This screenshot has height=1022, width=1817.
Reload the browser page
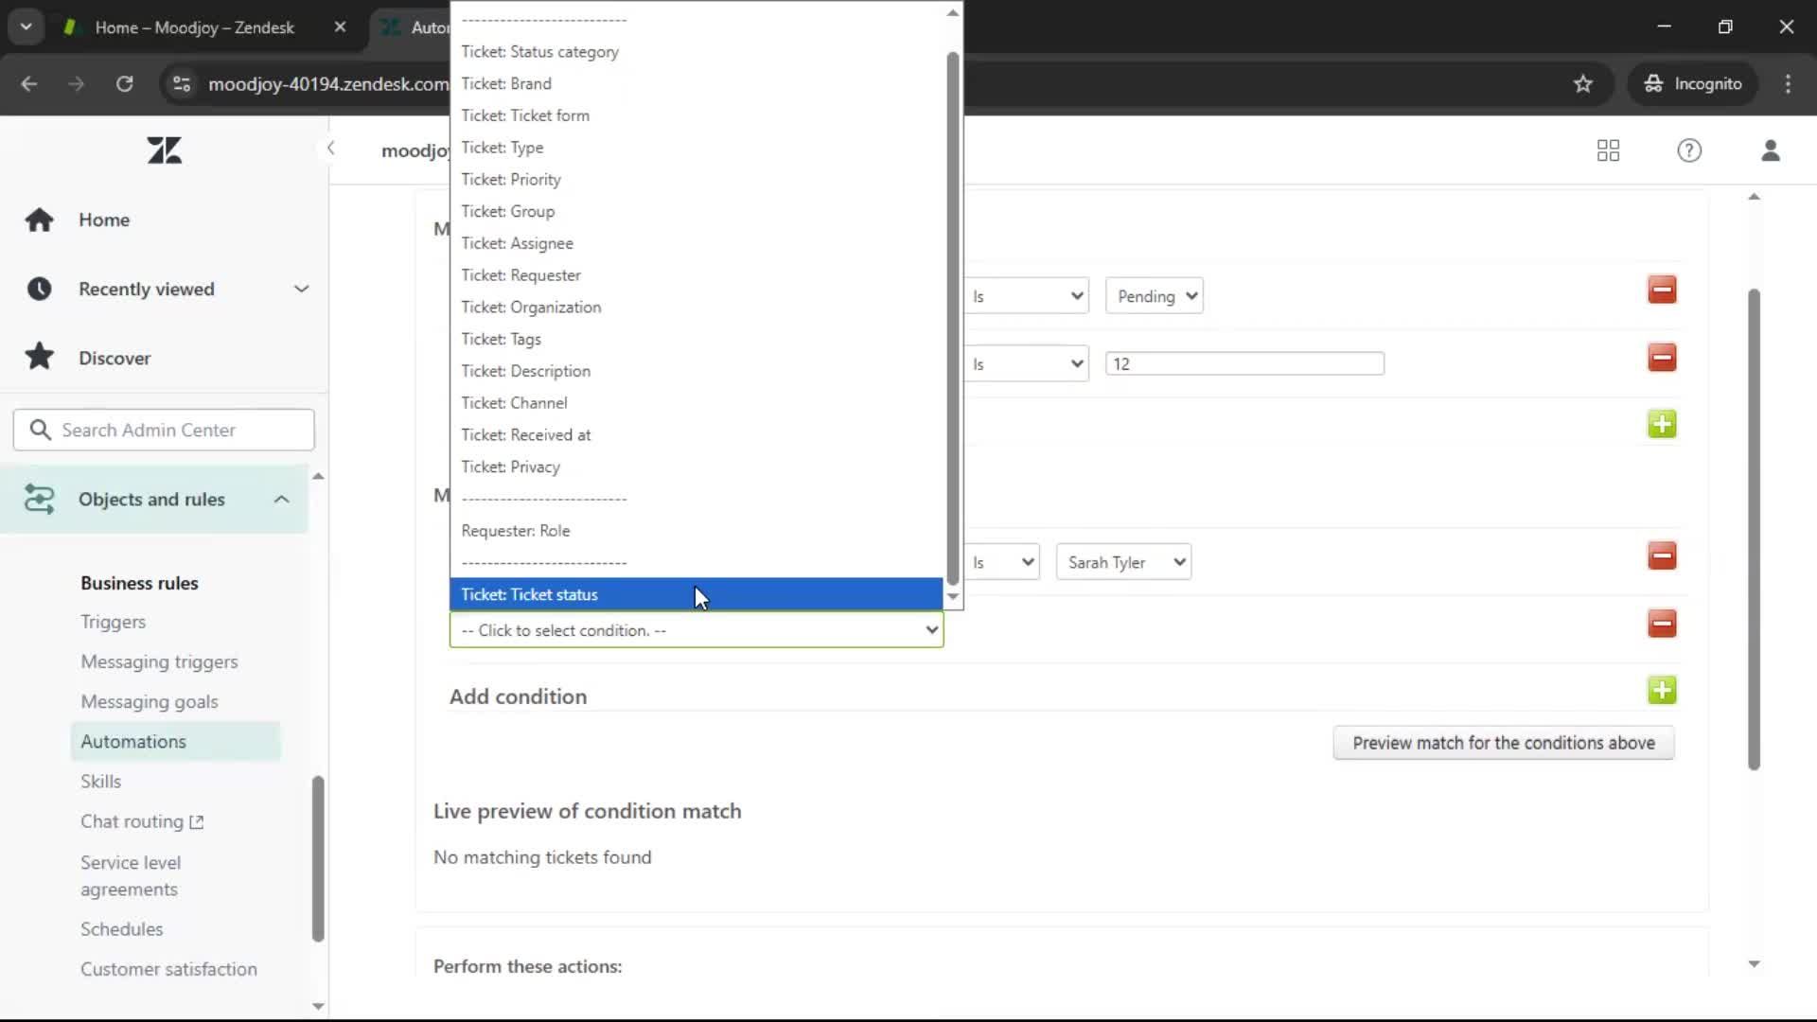tap(124, 84)
